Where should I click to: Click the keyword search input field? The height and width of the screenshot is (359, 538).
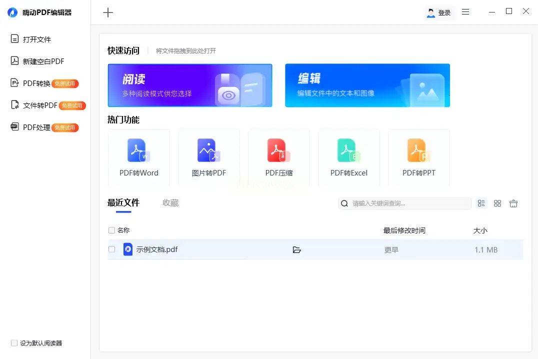click(410, 203)
